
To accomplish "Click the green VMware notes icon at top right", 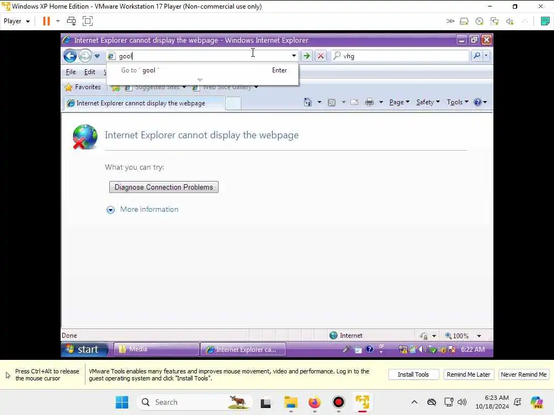I will point(545,21).
